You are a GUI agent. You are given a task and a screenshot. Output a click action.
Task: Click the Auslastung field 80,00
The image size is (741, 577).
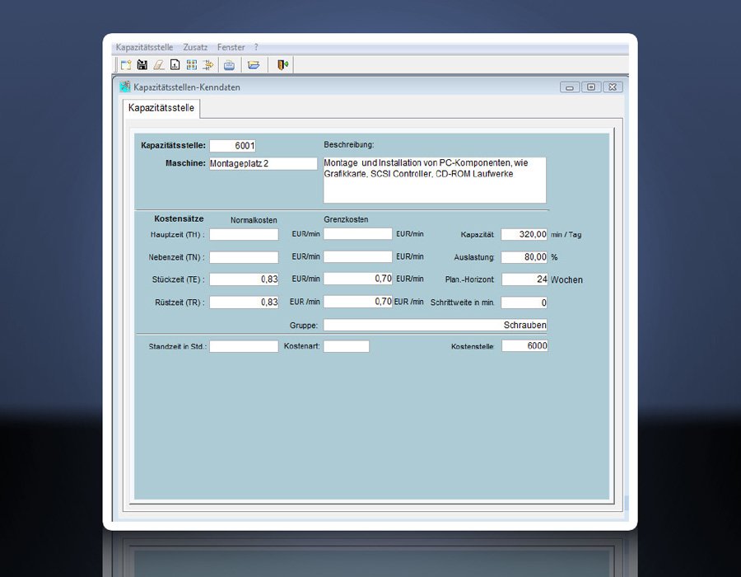pos(524,257)
